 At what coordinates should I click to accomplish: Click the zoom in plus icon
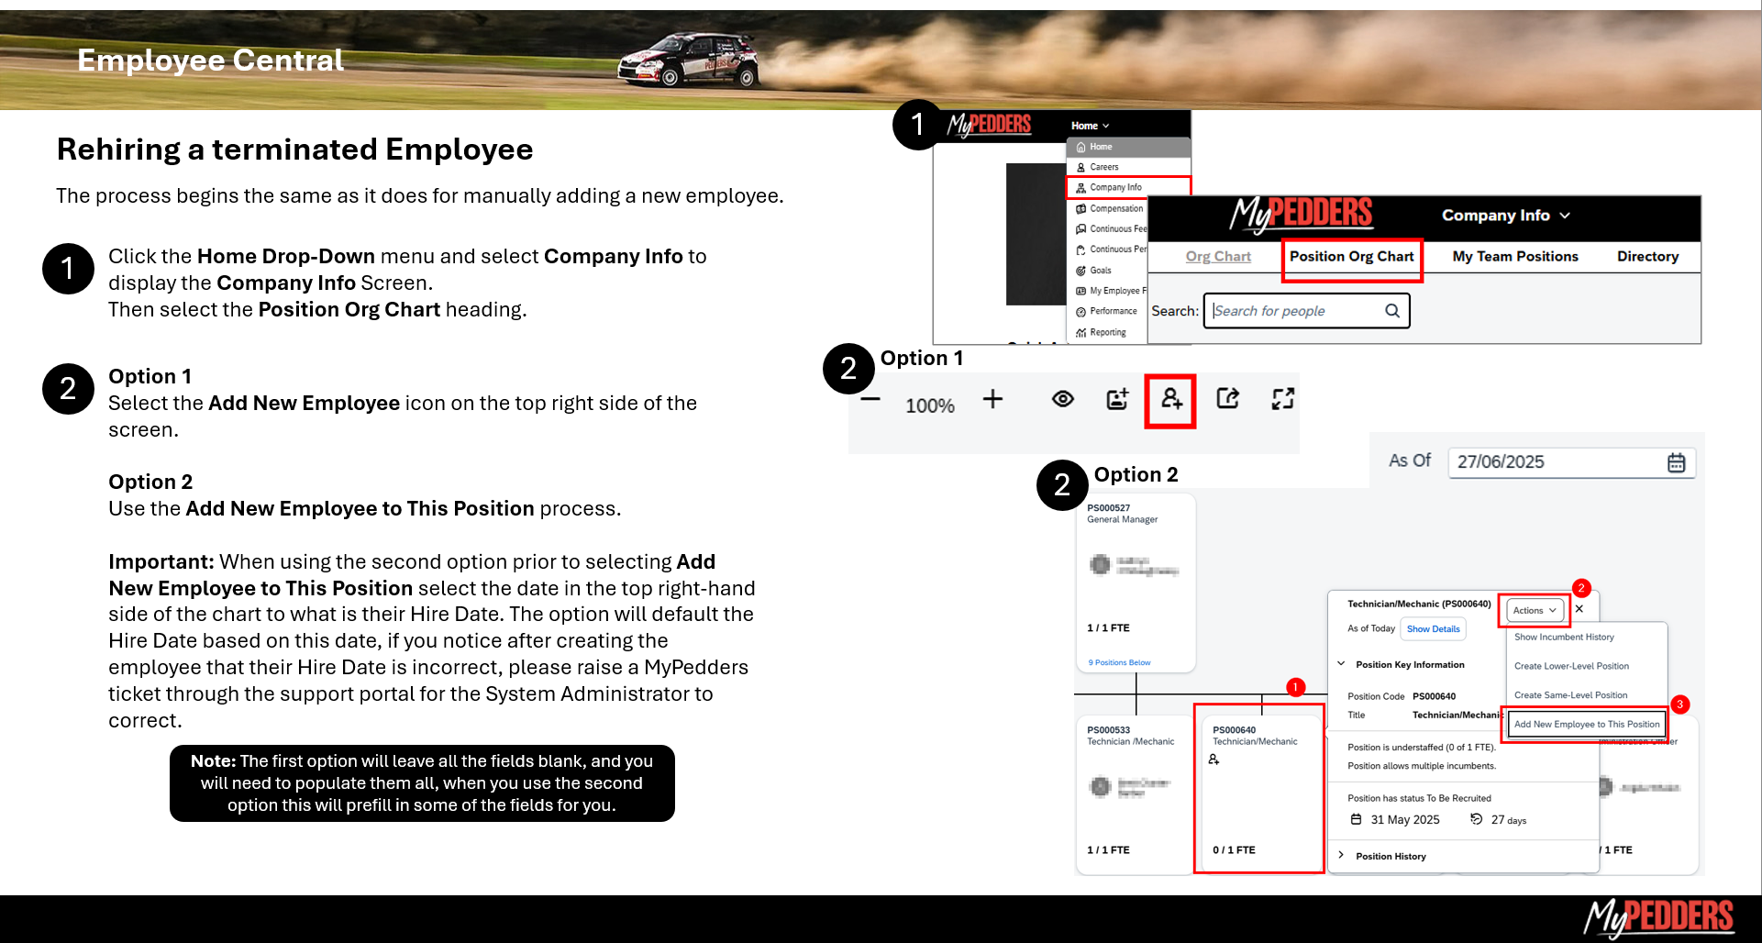992,399
